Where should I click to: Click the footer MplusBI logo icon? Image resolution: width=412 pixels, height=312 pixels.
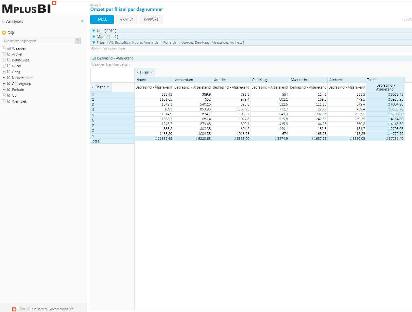[x=14, y=309]
